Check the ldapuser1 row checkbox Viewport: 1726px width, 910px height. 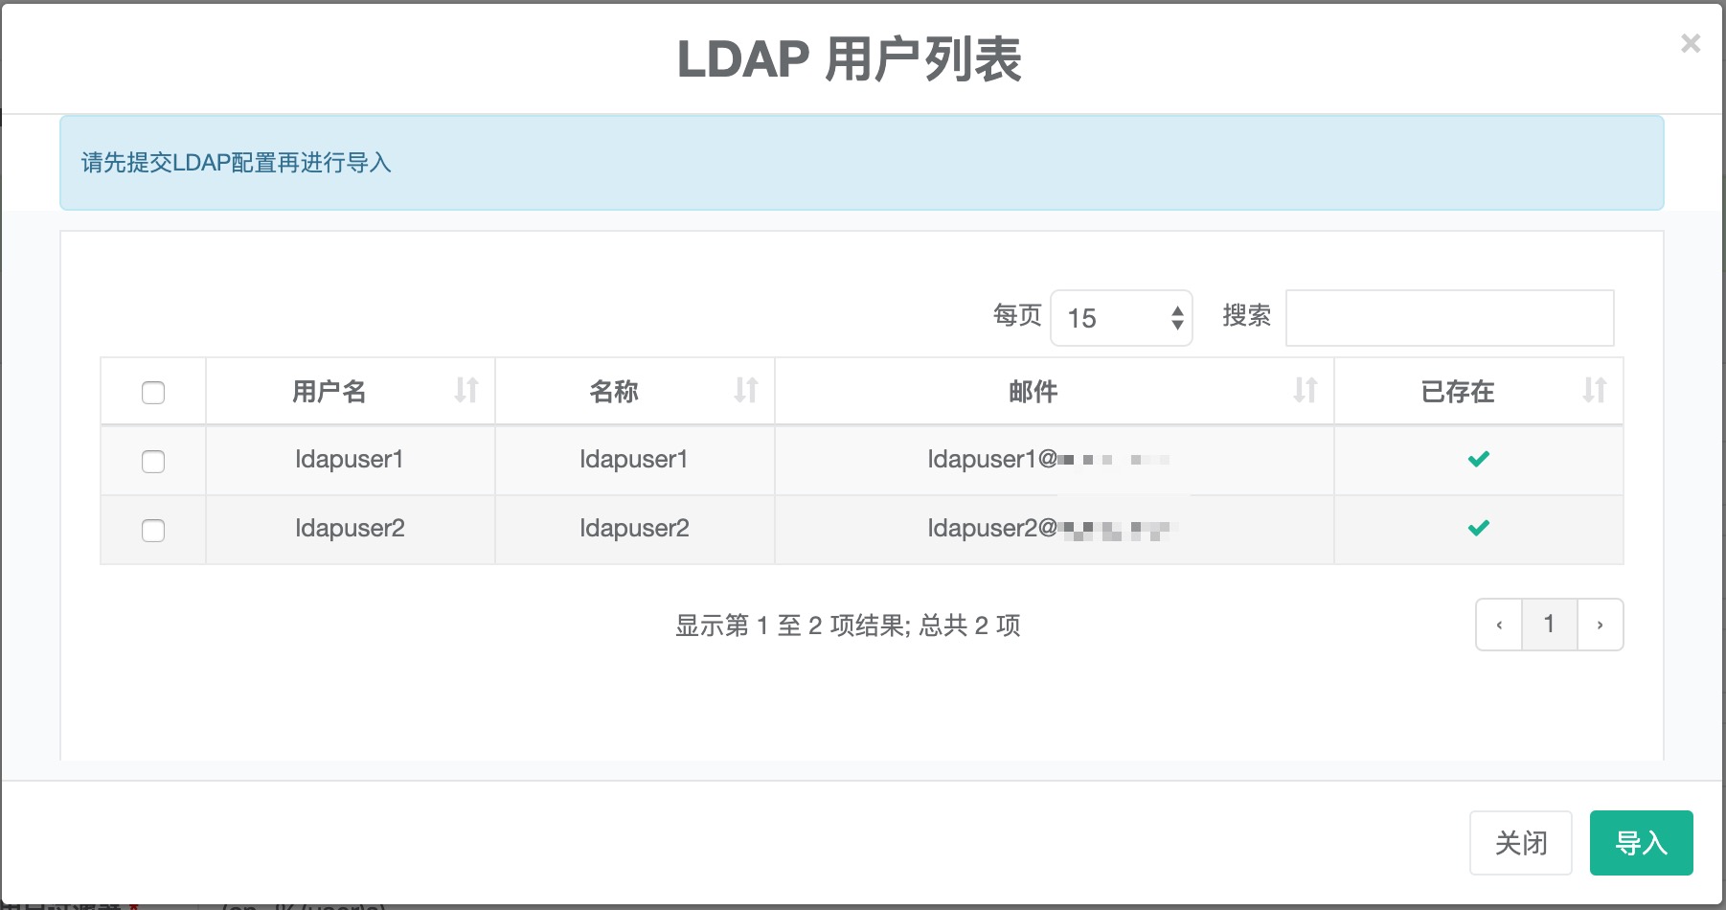152,461
